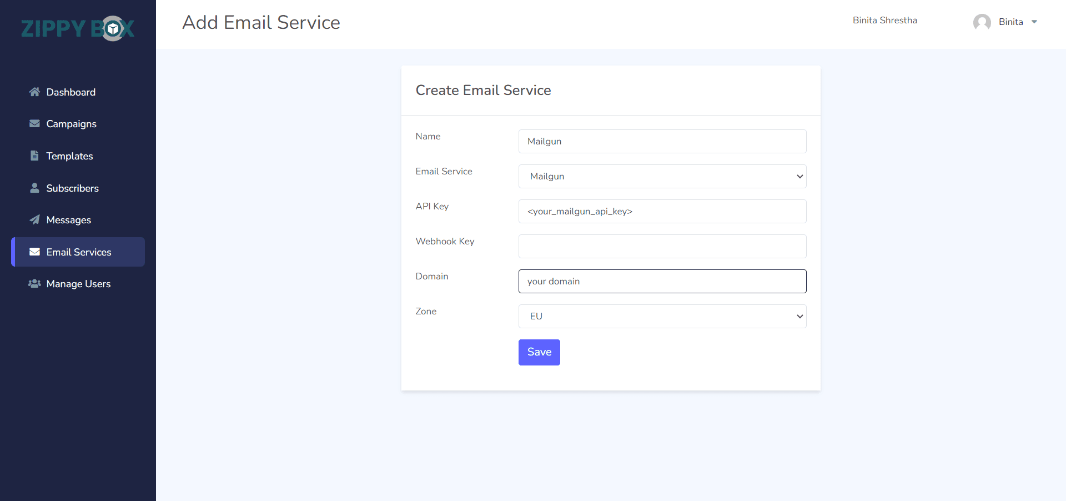This screenshot has width=1066, height=501.
Task: Go to Campaigns in the sidebar
Action: coord(78,124)
